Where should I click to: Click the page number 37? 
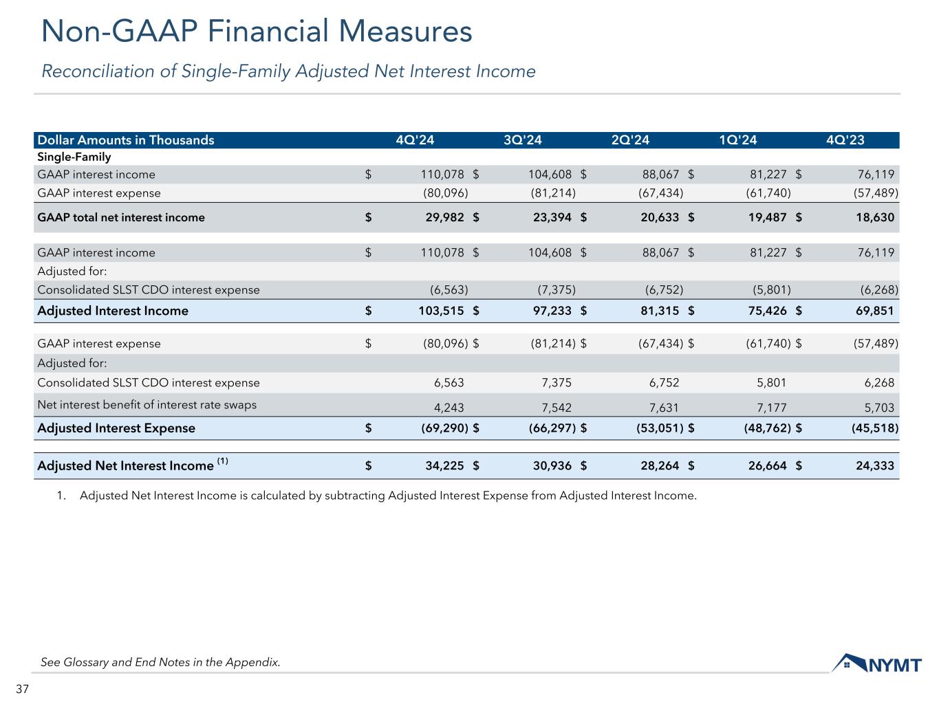coord(22,690)
